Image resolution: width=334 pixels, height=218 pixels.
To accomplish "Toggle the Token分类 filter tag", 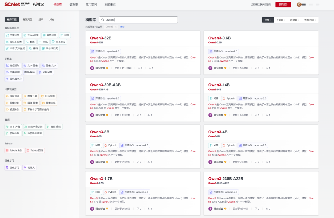I will [x=31, y=35].
